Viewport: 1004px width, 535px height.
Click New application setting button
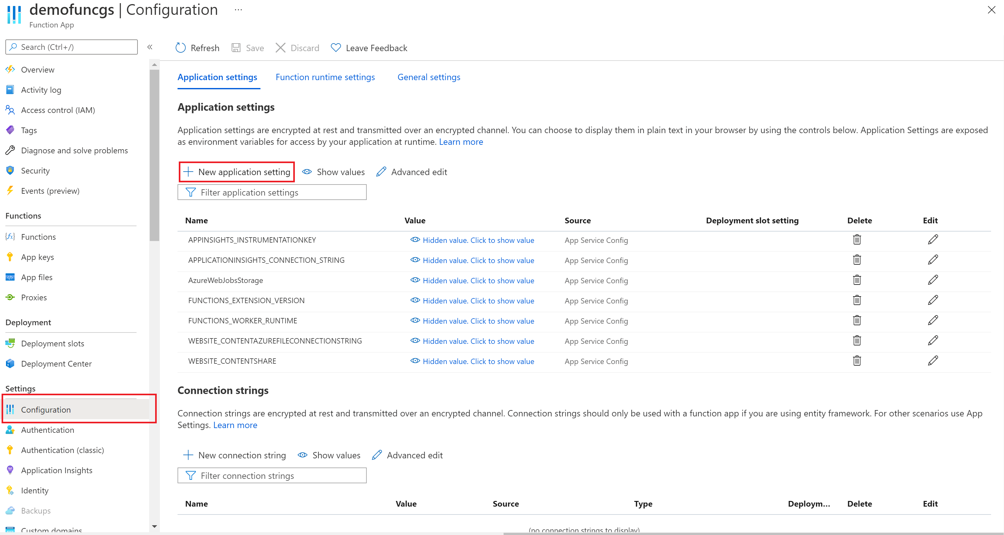[x=236, y=172]
